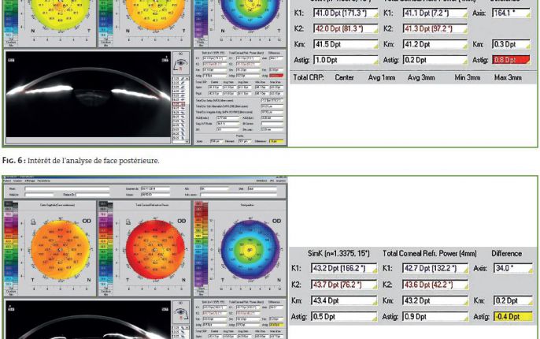Click SimK Astig field showing 0.5 Dpt
The height and width of the screenshot is (339, 540).
click(344, 316)
